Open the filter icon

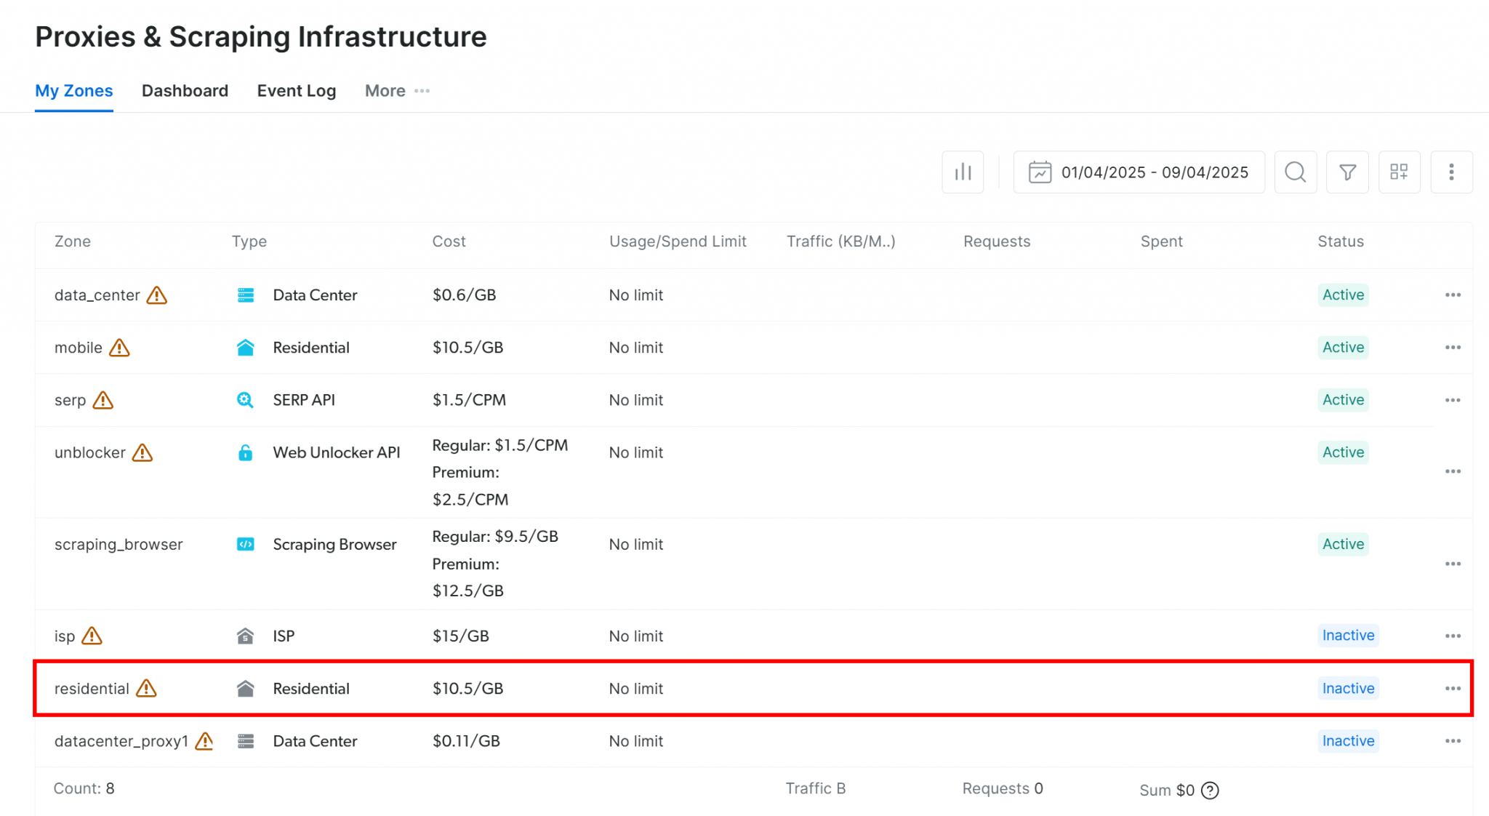1347,172
